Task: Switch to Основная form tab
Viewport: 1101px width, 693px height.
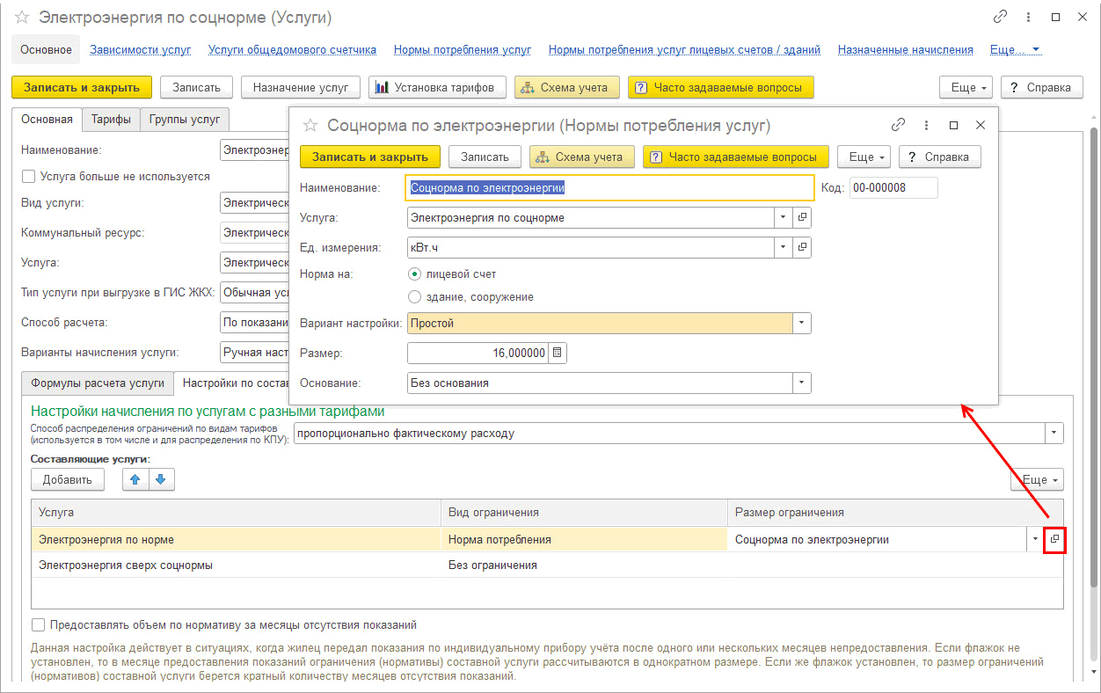Action: (47, 120)
